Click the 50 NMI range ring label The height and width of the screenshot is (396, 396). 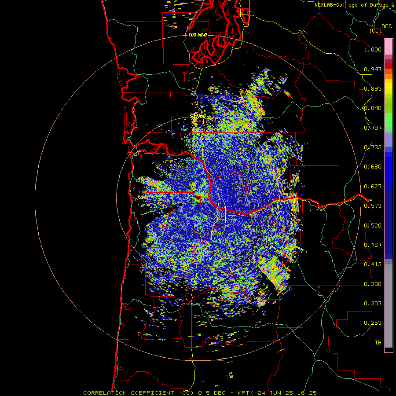(198, 117)
